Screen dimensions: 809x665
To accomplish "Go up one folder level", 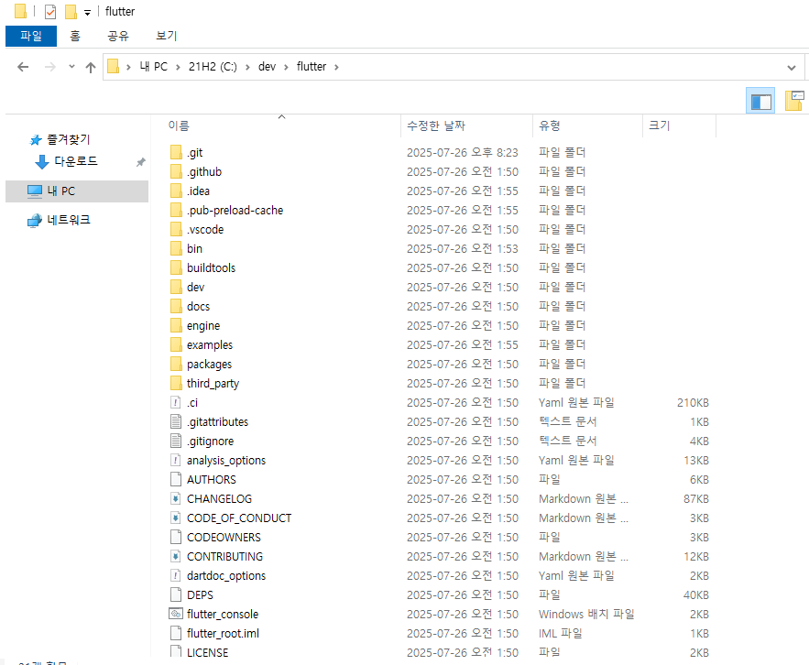I will point(91,67).
